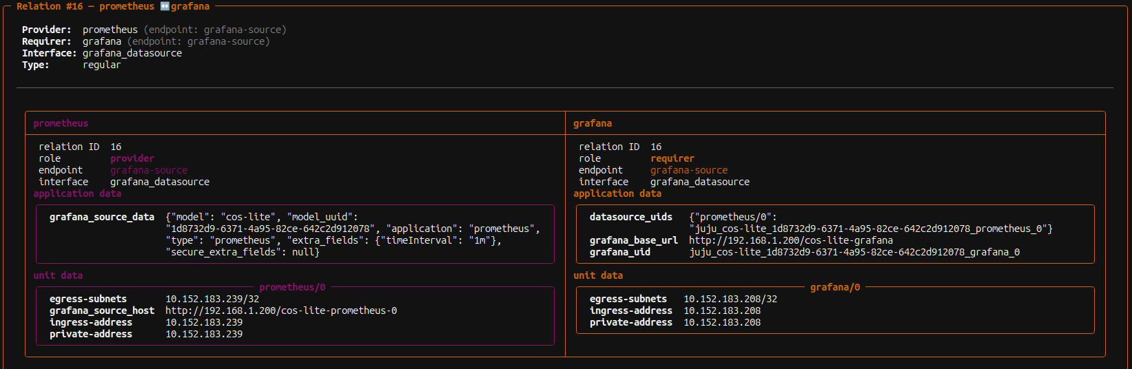Click the datasource_uids key
1132x369 pixels.
point(630,217)
